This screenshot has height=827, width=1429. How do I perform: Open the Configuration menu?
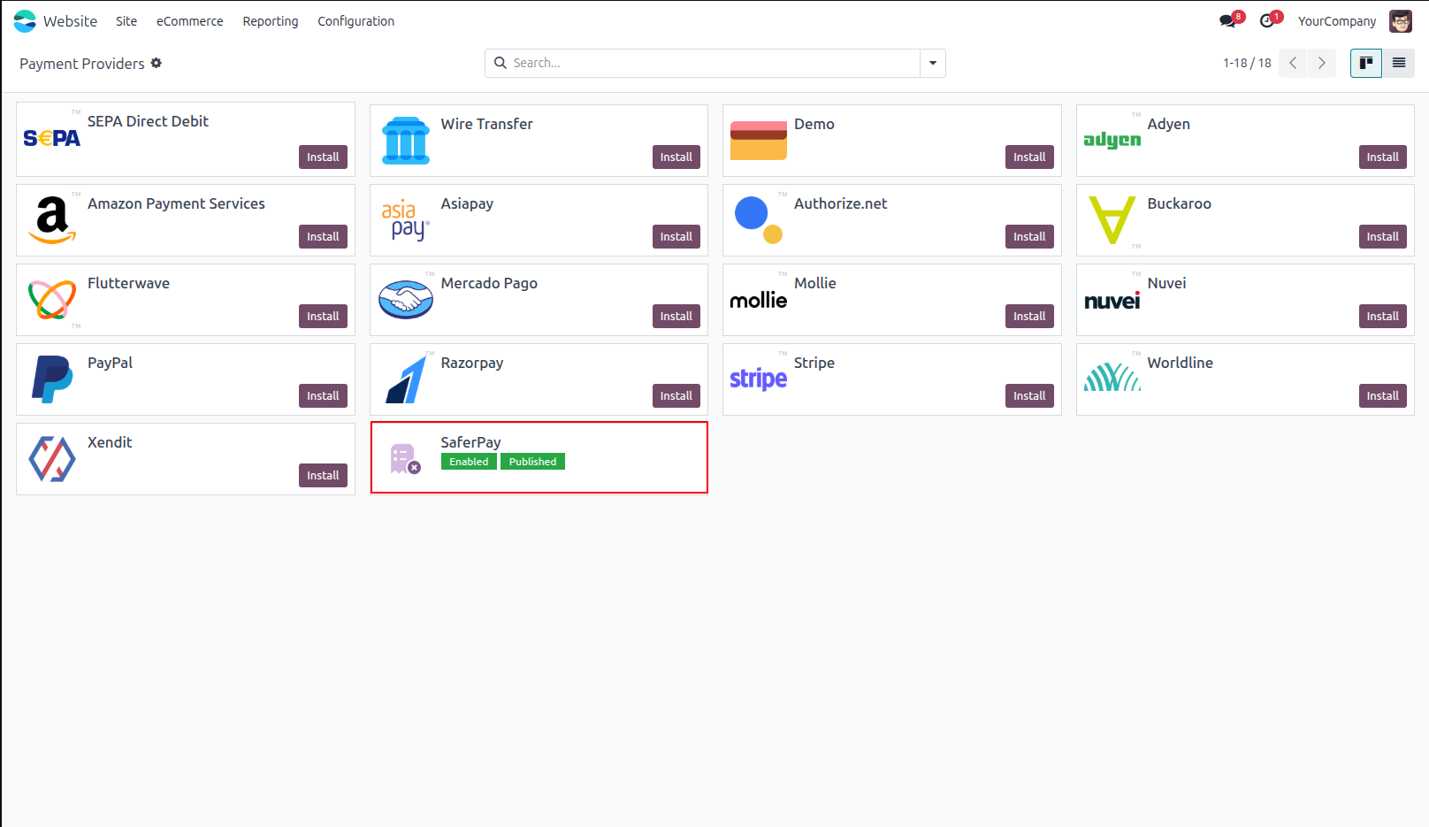(356, 21)
